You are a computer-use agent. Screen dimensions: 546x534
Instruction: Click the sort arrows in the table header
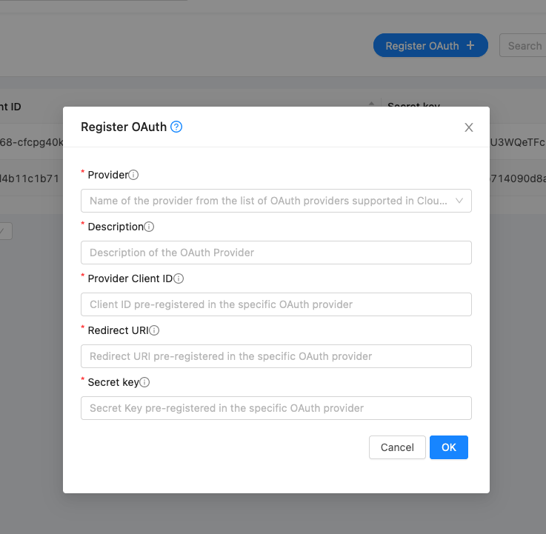tap(371, 107)
